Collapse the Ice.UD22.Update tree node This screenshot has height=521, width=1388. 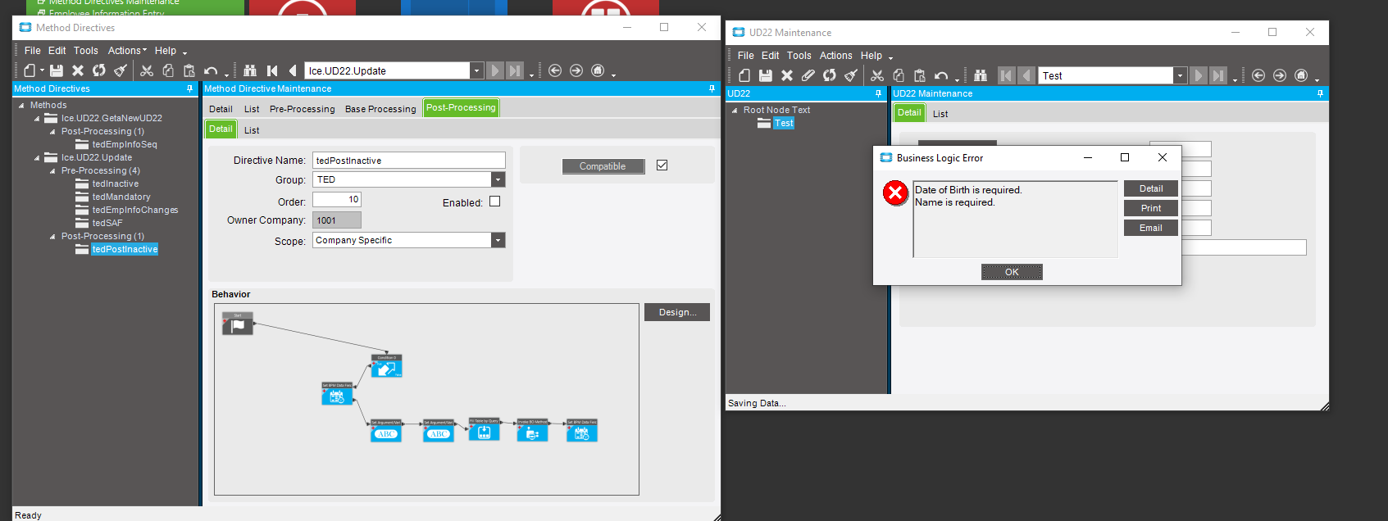(37, 158)
